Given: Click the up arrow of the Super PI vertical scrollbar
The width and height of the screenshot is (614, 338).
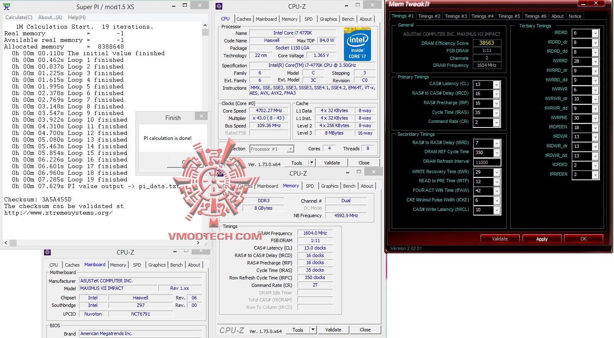Looking at the screenshot, I should (205, 25).
